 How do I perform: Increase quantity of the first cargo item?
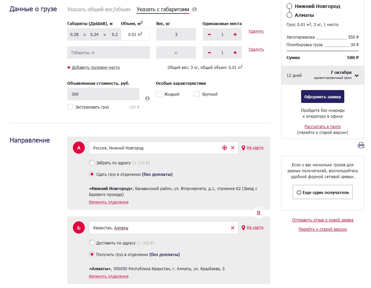(235, 35)
